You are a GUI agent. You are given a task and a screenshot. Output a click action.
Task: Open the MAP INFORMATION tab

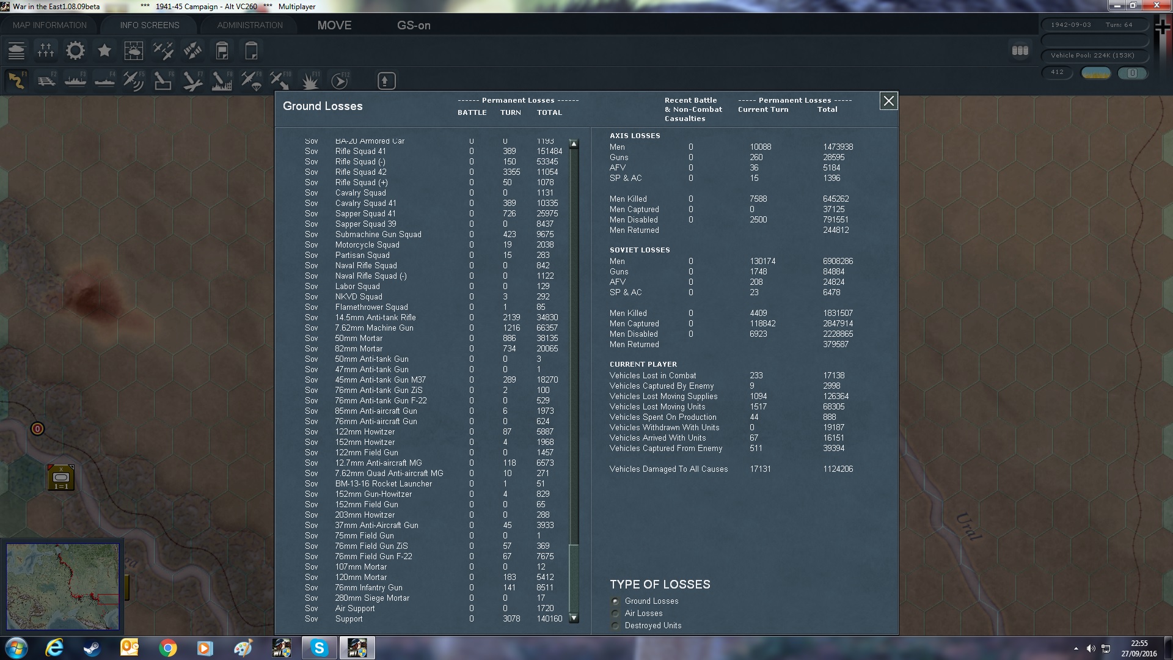[x=50, y=25]
